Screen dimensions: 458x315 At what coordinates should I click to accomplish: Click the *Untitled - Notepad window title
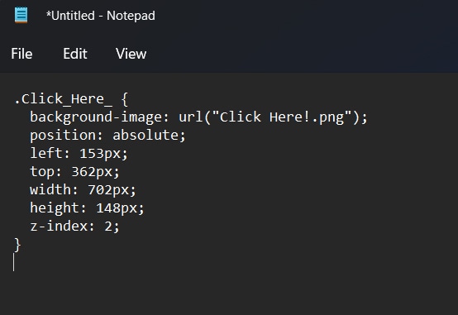click(x=101, y=16)
